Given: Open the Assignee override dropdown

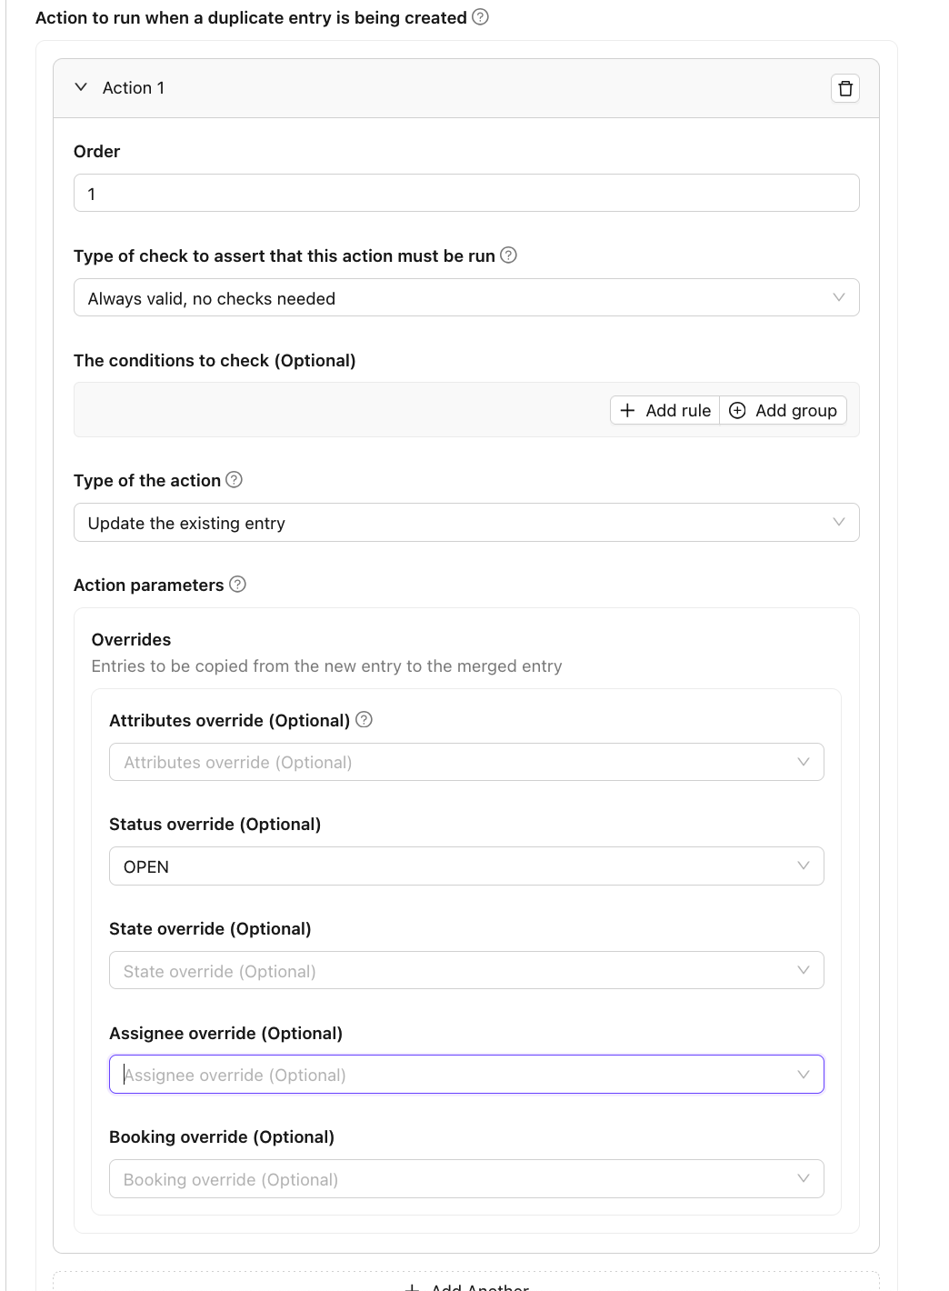Looking at the screenshot, I should (x=465, y=1075).
